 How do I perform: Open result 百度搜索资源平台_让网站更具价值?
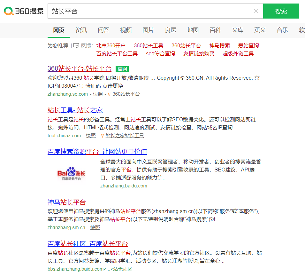pos(97,152)
